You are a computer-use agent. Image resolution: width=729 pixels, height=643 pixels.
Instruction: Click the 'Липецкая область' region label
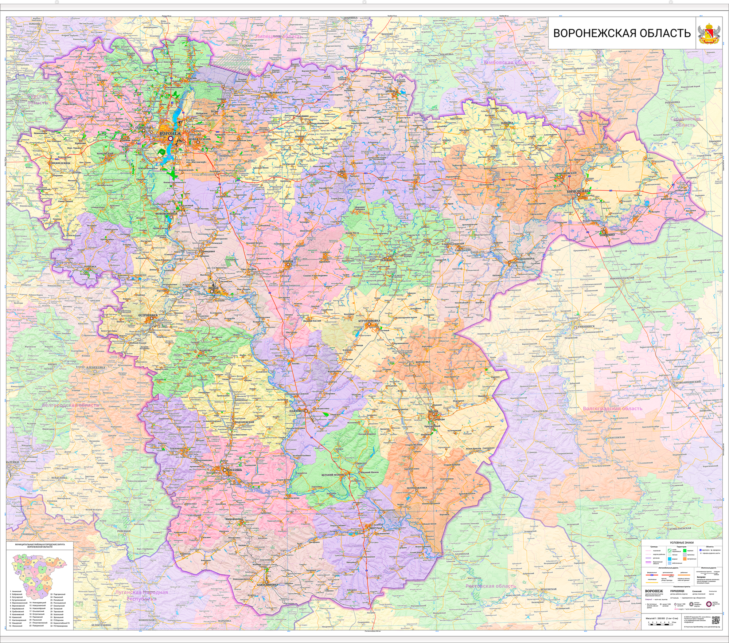coord(278,36)
